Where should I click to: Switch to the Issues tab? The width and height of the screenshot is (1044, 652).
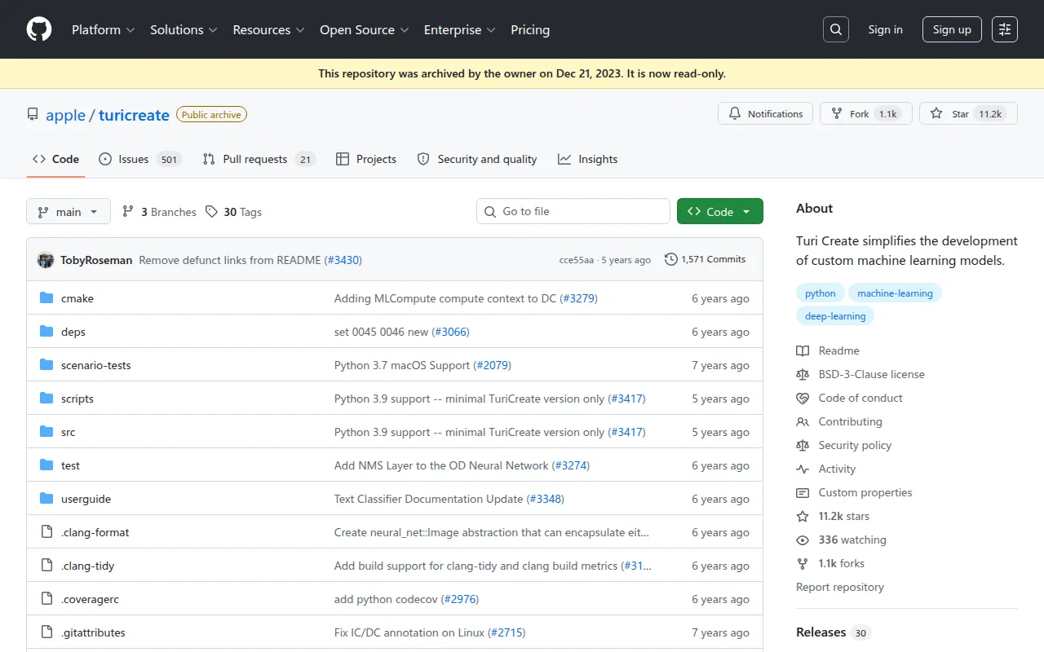pyautogui.click(x=139, y=159)
